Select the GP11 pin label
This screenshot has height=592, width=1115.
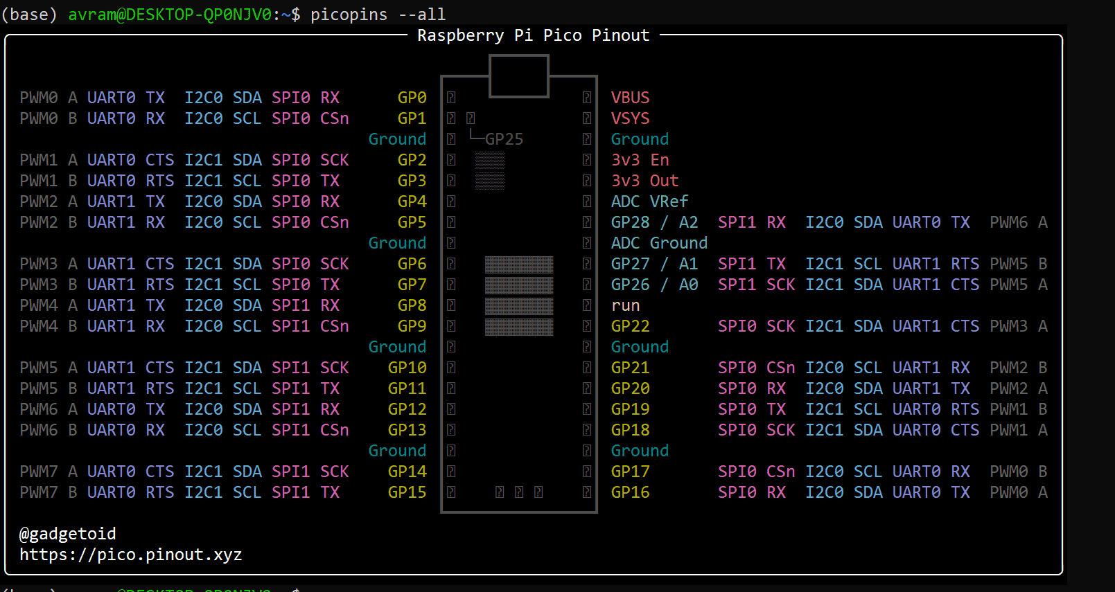407,388
